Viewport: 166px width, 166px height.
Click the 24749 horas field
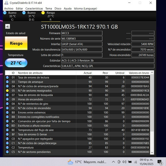click(x=143, y=55)
